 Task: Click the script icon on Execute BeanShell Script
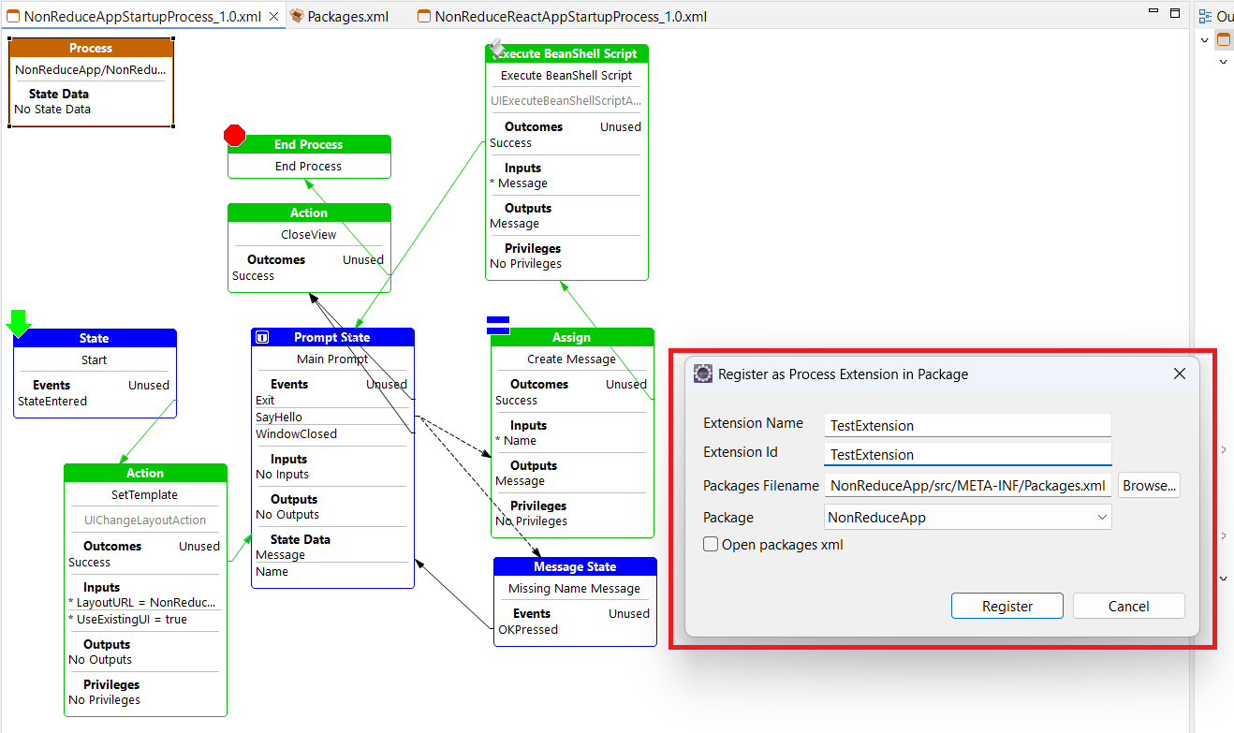pyautogui.click(x=497, y=48)
